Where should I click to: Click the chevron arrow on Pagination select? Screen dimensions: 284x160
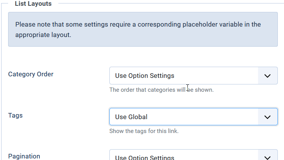pos(267,157)
